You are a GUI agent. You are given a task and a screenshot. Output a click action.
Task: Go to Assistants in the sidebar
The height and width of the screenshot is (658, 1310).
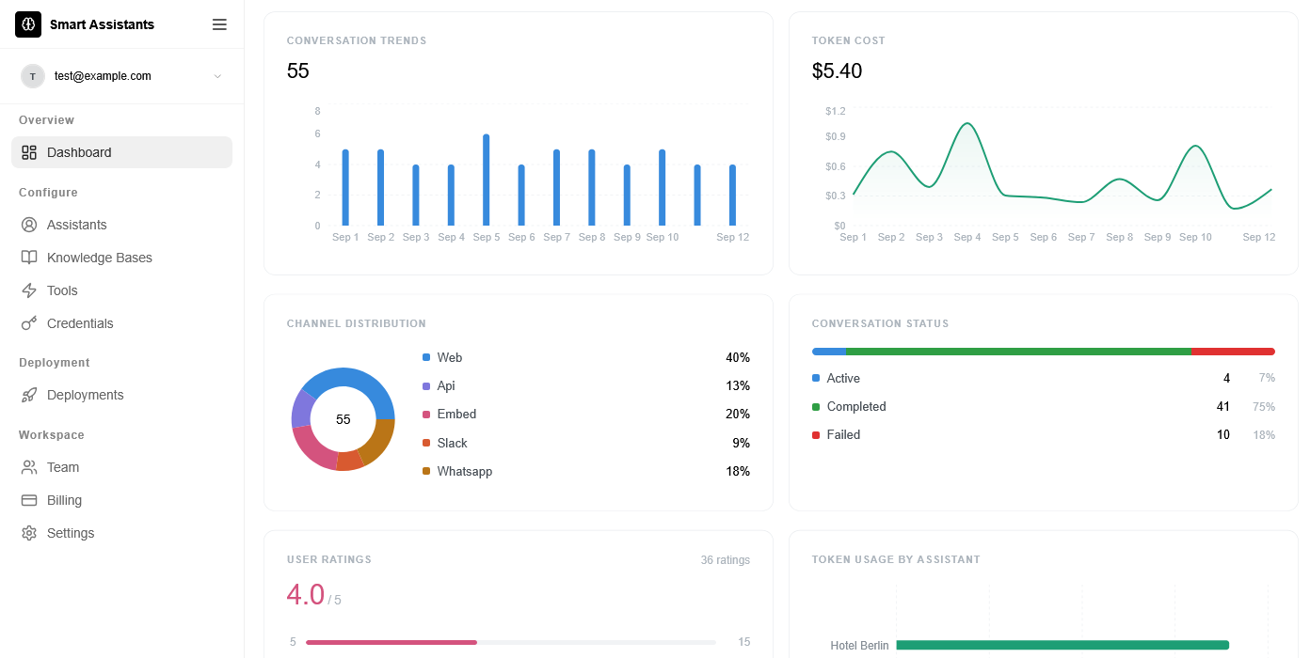(x=121, y=225)
